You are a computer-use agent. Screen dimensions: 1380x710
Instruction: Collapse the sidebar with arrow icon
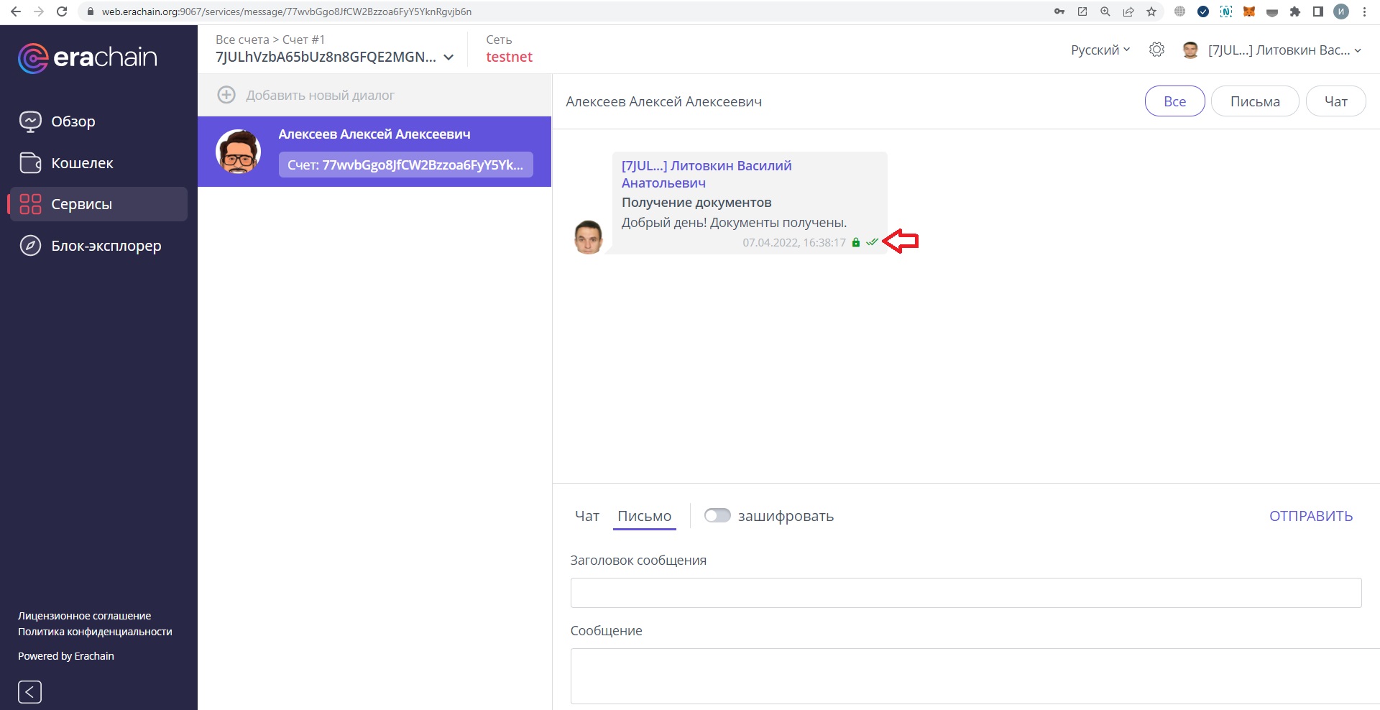click(x=29, y=692)
